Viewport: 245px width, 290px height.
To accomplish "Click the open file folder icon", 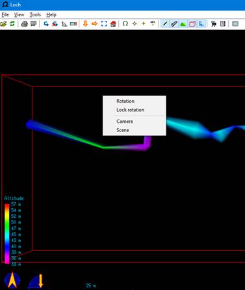I will (3, 23).
